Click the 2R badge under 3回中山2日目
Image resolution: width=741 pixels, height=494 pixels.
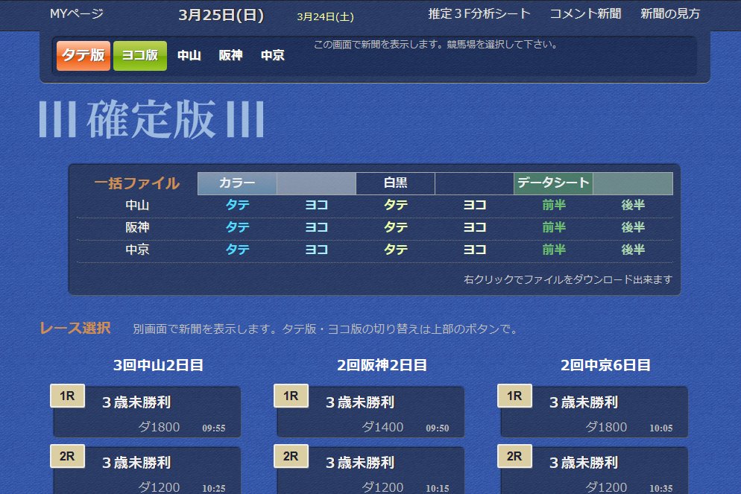[68, 456]
